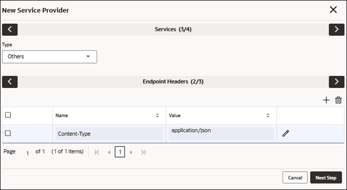Sort table by Name column
This screenshot has height=190, width=347.
click(158, 115)
